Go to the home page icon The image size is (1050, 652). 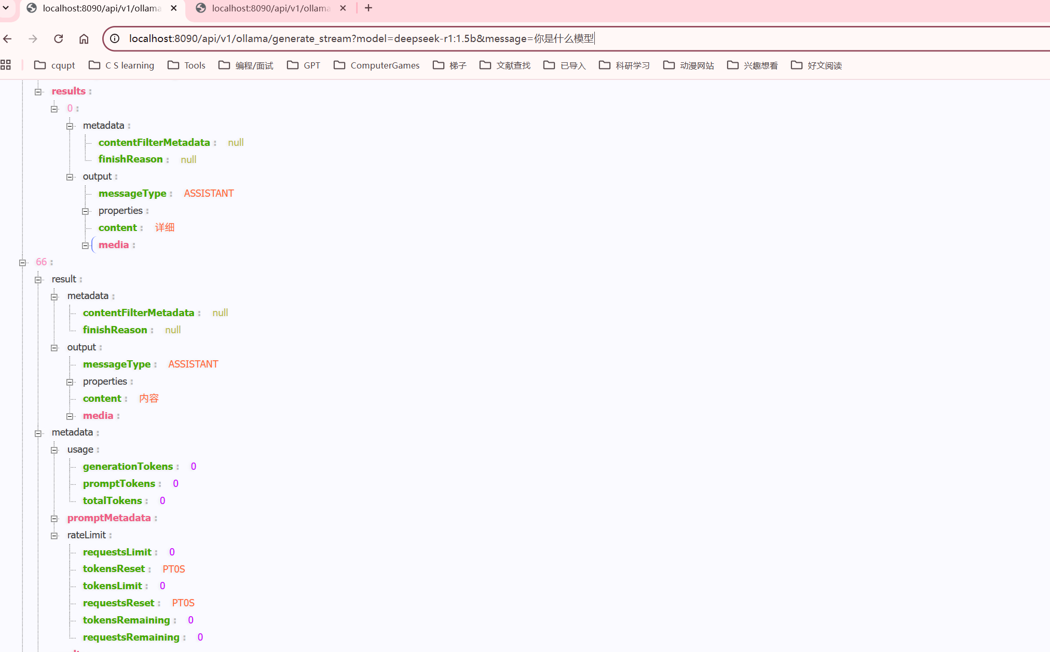(84, 39)
